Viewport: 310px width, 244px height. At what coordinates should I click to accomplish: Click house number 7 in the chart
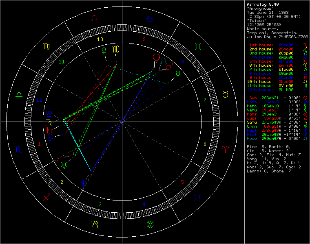[205, 100]
